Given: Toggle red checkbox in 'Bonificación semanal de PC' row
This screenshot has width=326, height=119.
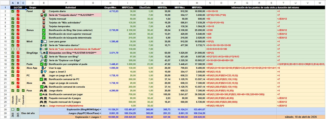Looking at the screenshot, I should pos(18,79).
